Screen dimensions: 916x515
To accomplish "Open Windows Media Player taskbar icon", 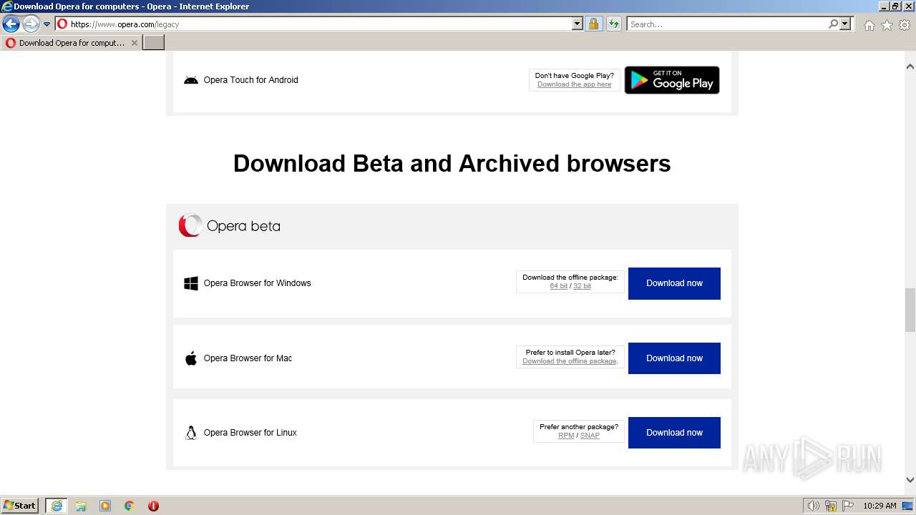I will [x=105, y=506].
